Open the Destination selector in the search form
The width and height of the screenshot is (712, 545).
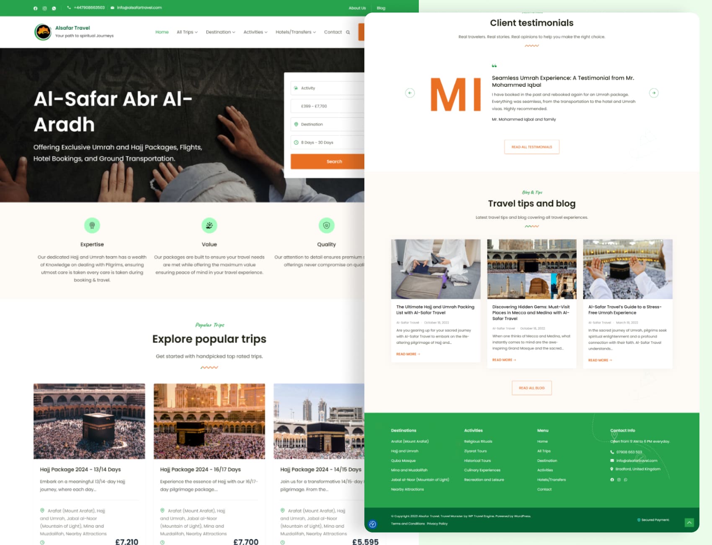[328, 125]
